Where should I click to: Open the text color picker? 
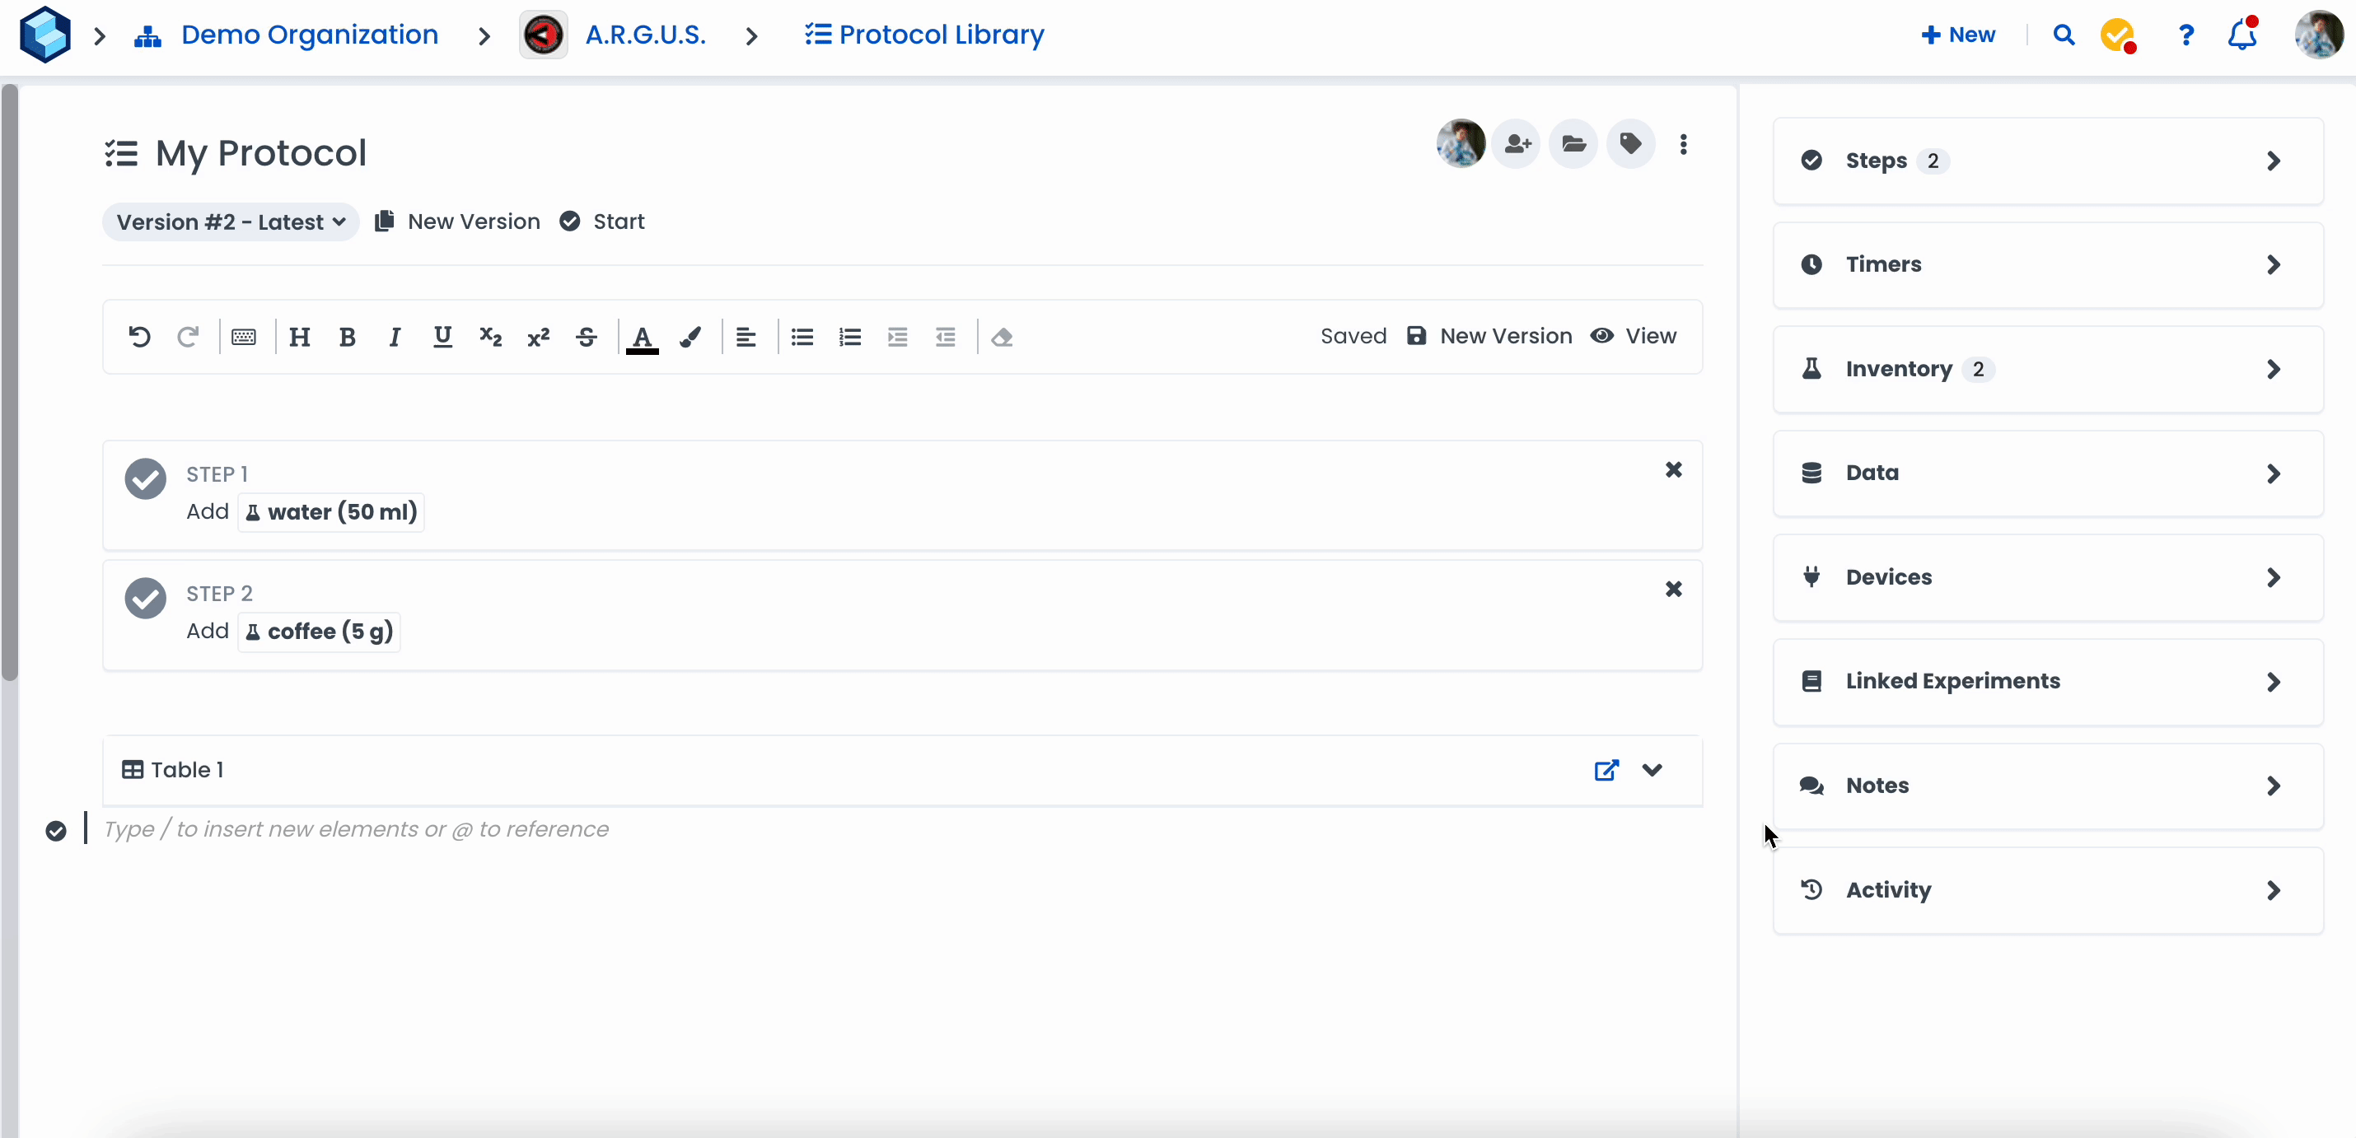(642, 338)
